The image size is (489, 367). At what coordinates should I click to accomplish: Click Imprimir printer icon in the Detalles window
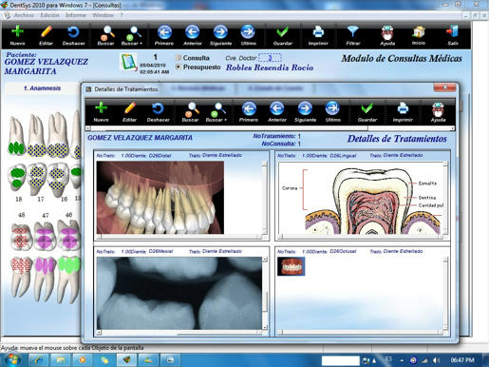click(x=403, y=112)
